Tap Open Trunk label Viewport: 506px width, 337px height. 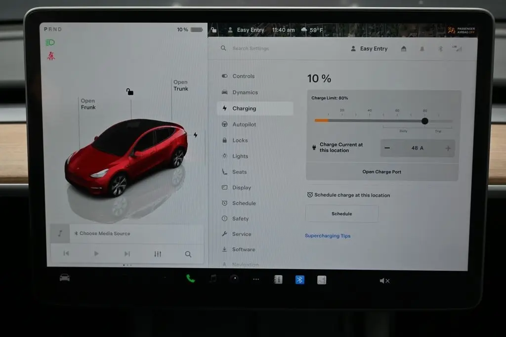click(x=181, y=85)
